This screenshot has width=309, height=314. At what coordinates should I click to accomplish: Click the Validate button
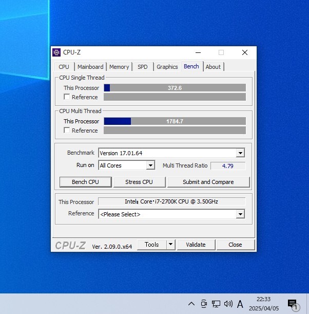196,245
